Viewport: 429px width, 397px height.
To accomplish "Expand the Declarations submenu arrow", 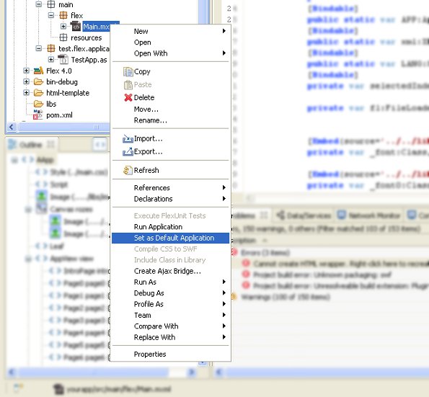I will click(224, 199).
